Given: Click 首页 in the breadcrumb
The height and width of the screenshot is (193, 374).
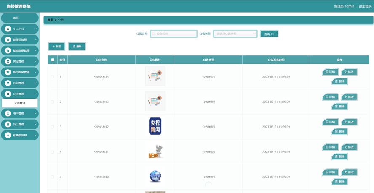Looking at the screenshot, I should point(50,20).
